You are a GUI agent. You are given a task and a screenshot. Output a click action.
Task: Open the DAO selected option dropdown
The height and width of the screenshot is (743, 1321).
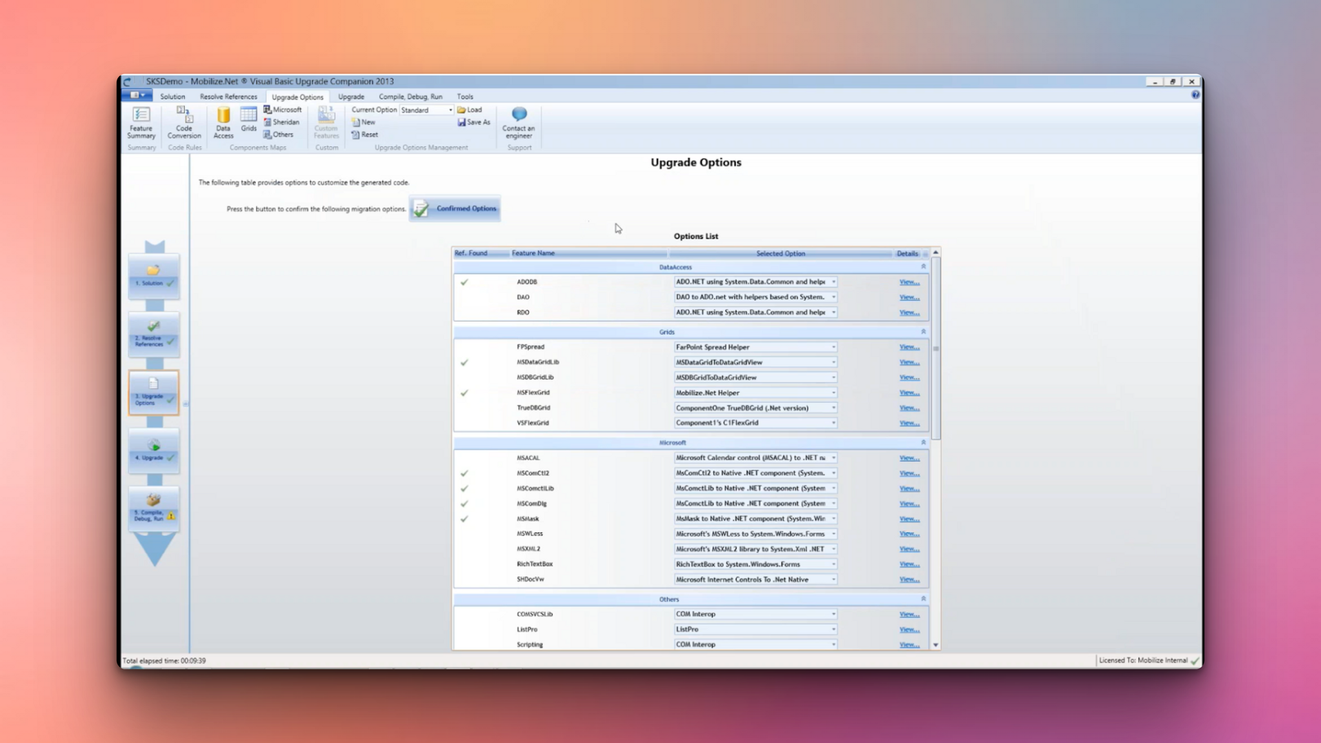pyautogui.click(x=833, y=297)
